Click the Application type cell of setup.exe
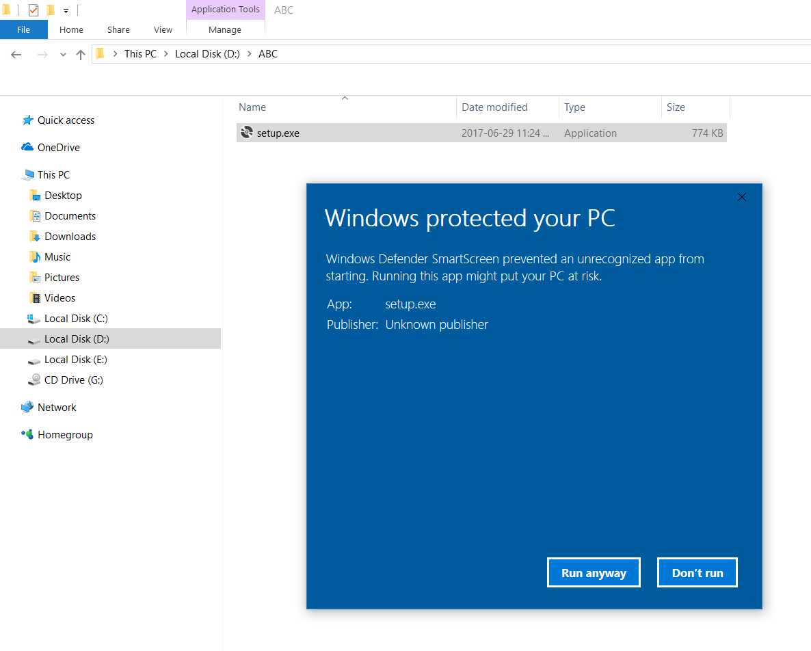 [590, 133]
